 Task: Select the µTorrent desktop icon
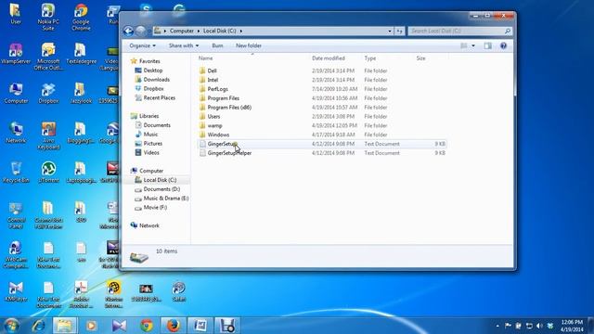click(x=48, y=173)
